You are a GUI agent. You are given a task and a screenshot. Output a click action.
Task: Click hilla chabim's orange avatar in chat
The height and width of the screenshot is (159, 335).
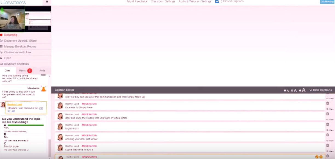[x=43, y=89]
